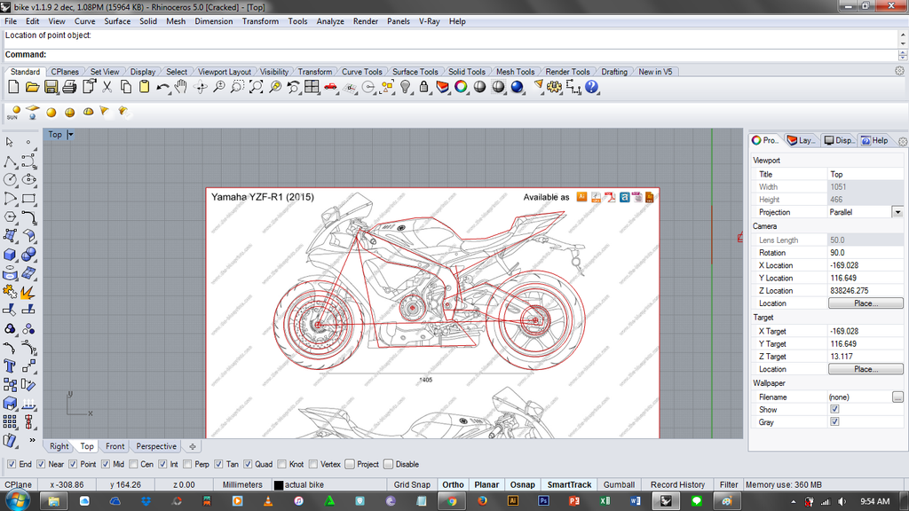Open the File menu
The image size is (909, 511).
11,21
